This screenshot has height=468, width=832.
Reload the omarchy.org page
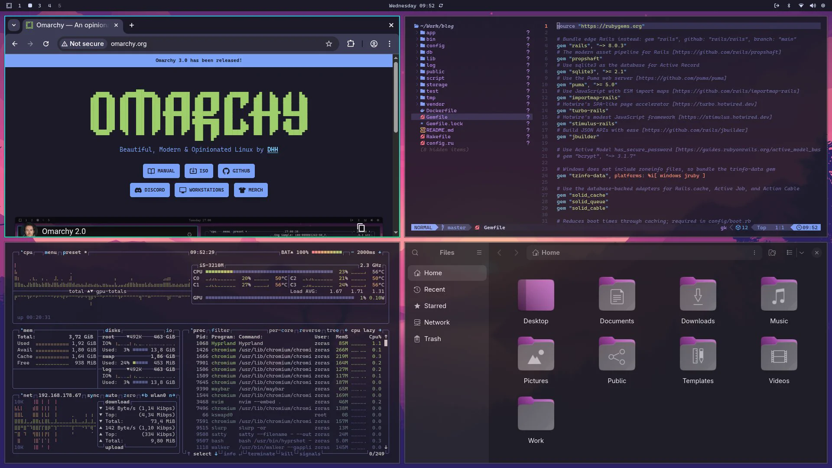point(46,44)
